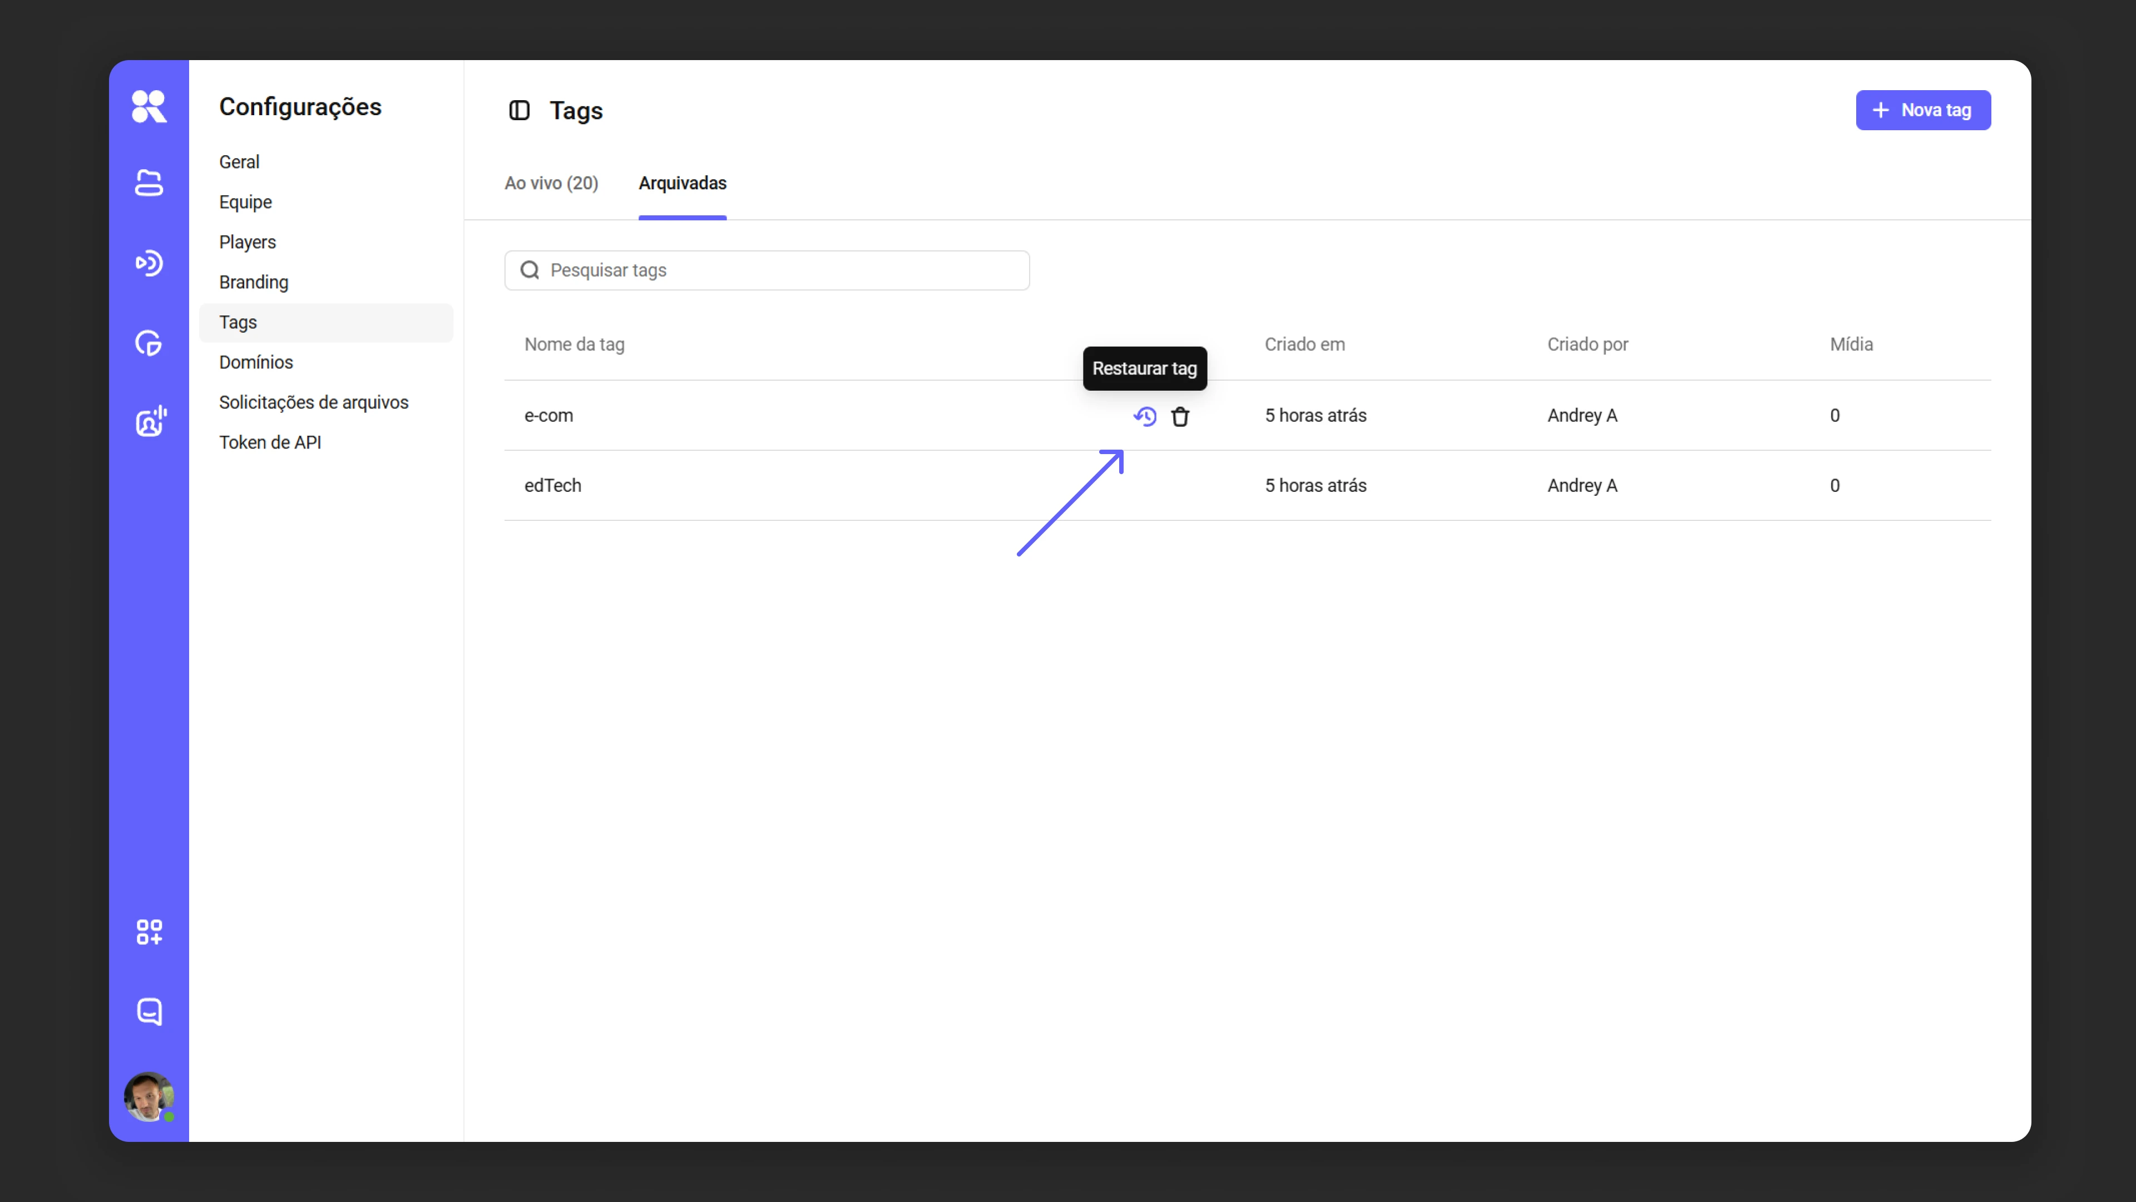Open the user profile avatar
The height and width of the screenshot is (1202, 2136).
[x=149, y=1097]
